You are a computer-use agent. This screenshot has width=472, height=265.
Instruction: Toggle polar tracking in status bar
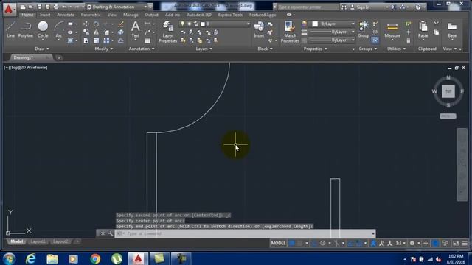point(323,243)
